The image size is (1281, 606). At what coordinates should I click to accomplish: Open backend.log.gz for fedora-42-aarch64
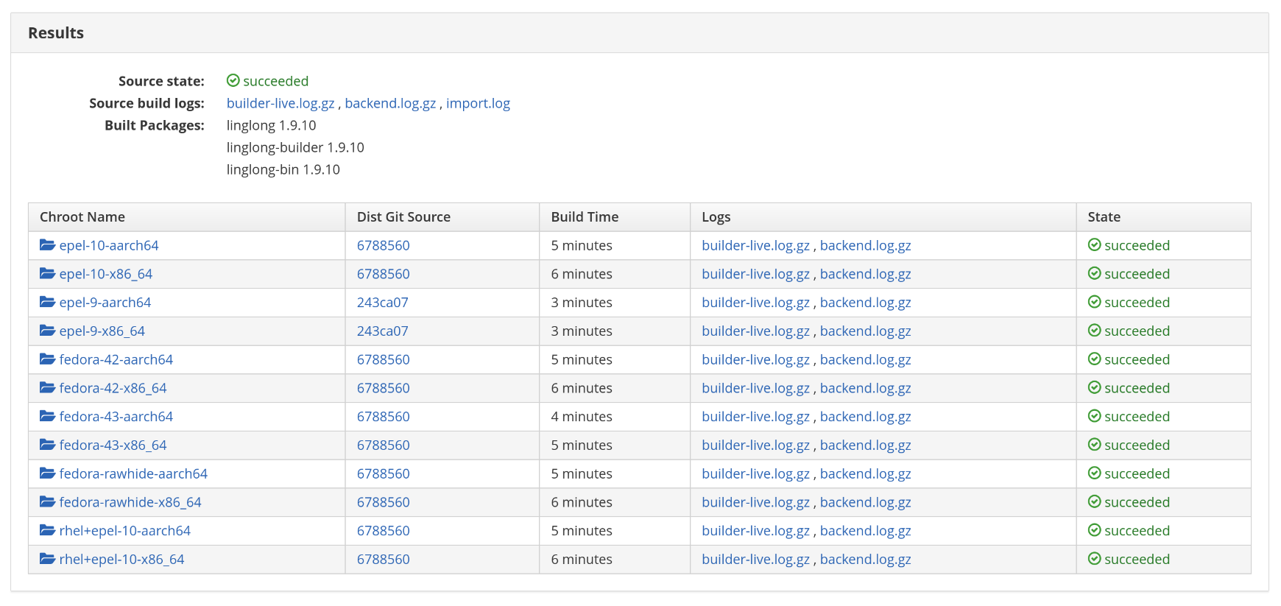[866, 359]
